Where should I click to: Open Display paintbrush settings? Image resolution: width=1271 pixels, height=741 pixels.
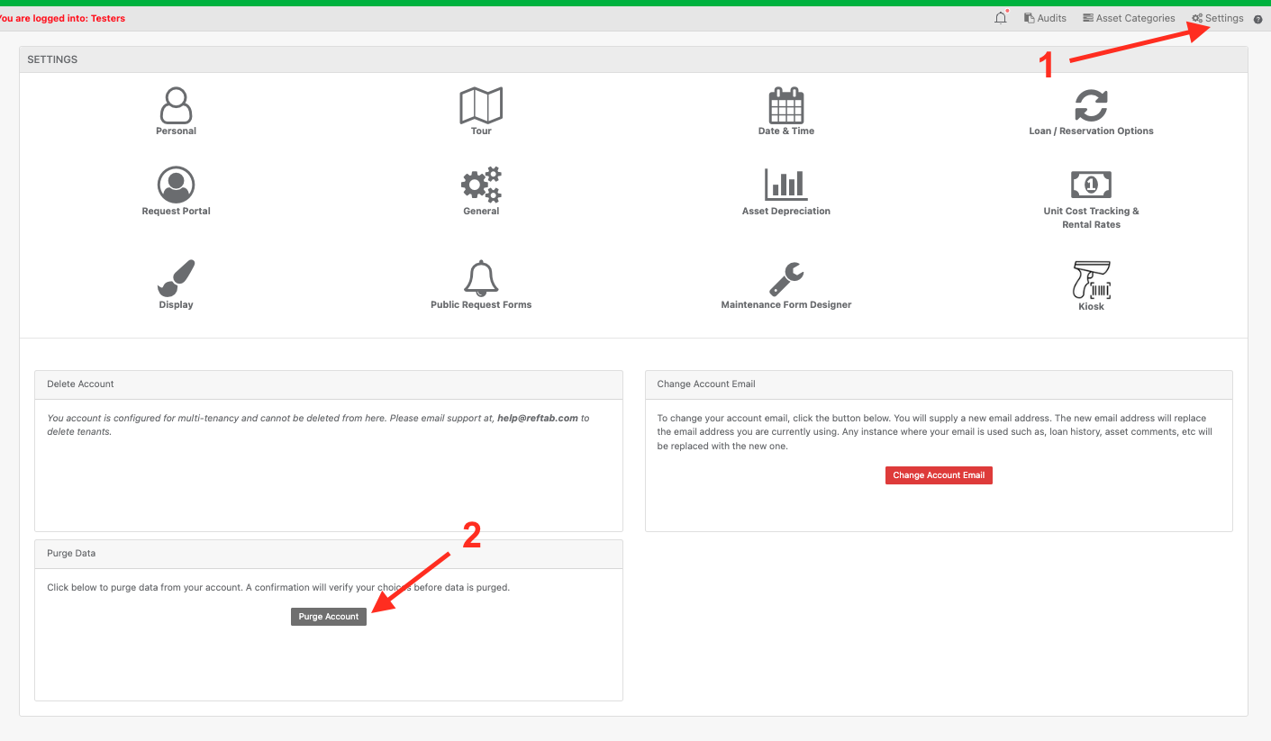176,279
